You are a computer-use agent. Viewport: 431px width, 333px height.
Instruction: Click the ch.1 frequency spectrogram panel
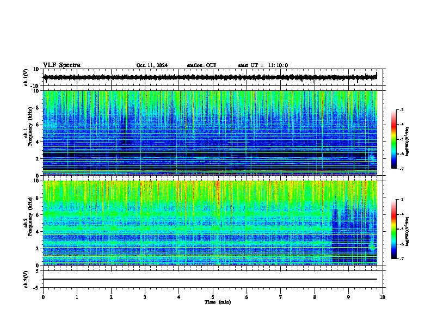point(210,133)
